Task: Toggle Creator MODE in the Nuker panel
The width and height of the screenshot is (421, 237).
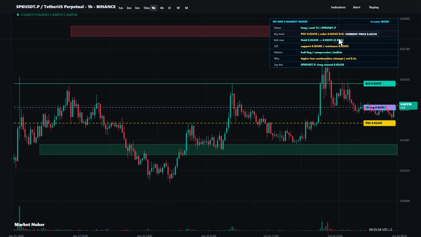Action: click(380, 22)
